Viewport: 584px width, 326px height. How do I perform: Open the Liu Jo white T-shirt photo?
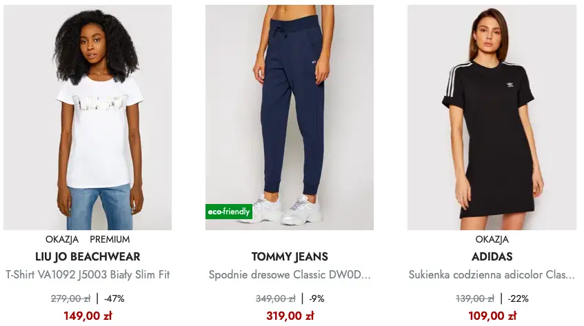(88, 117)
